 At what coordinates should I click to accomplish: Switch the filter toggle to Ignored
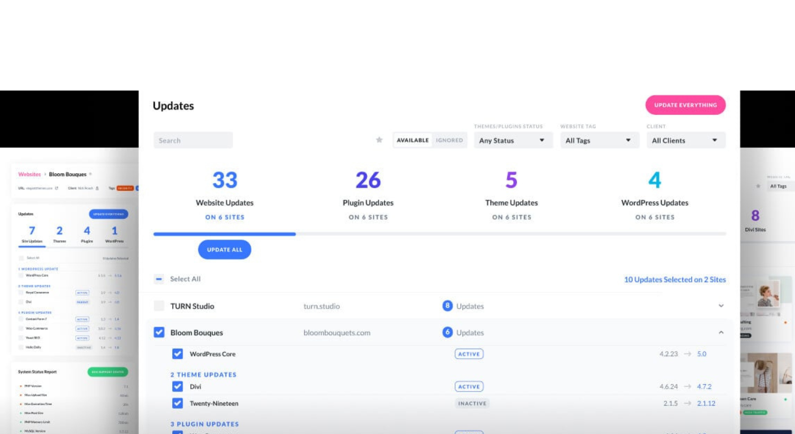pyautogui.click(x=449, y=140)
